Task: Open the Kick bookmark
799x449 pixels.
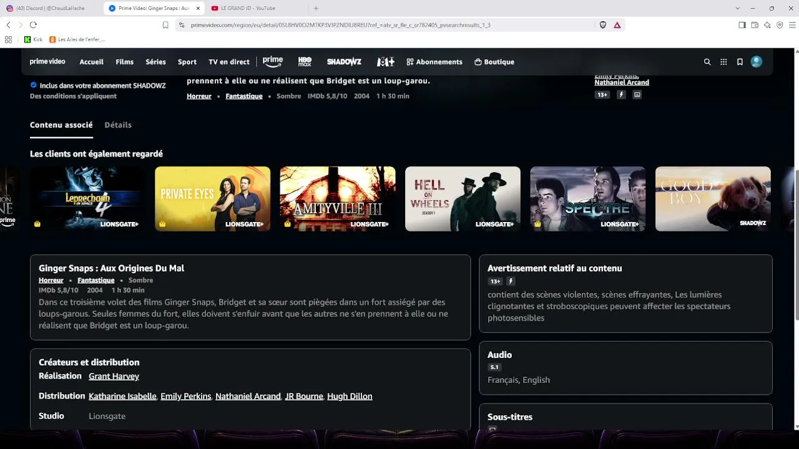Action: click(33, 39)
